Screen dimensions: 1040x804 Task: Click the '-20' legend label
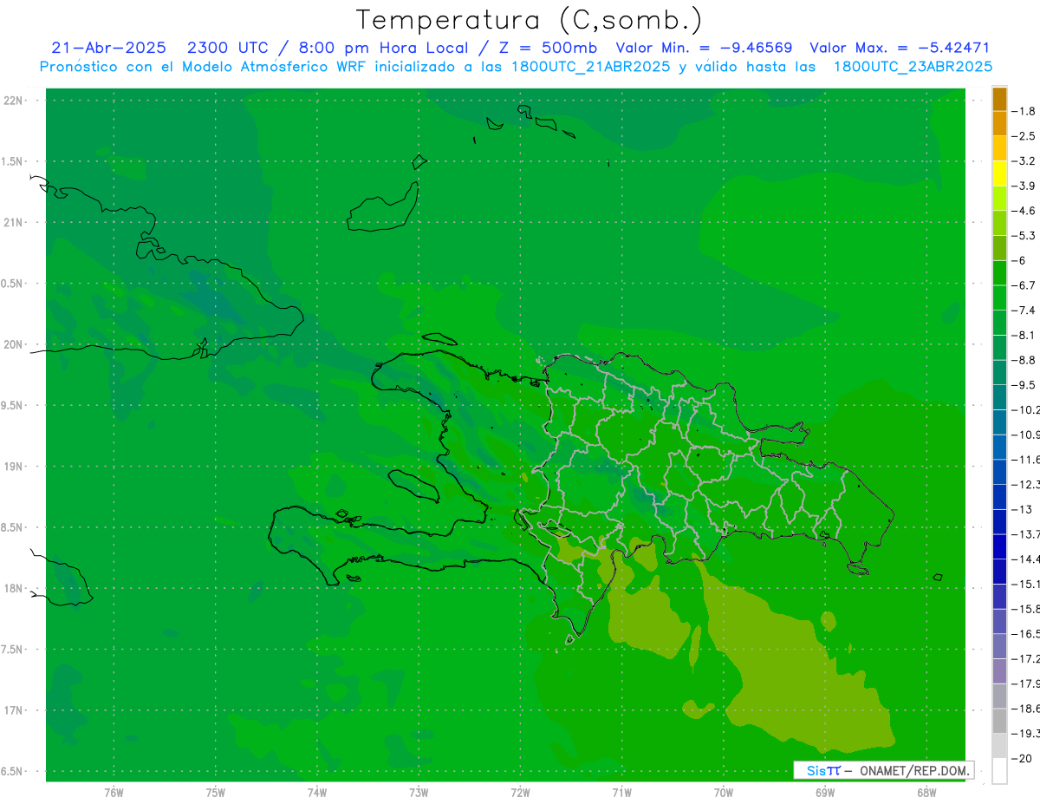coord(1022,759)
